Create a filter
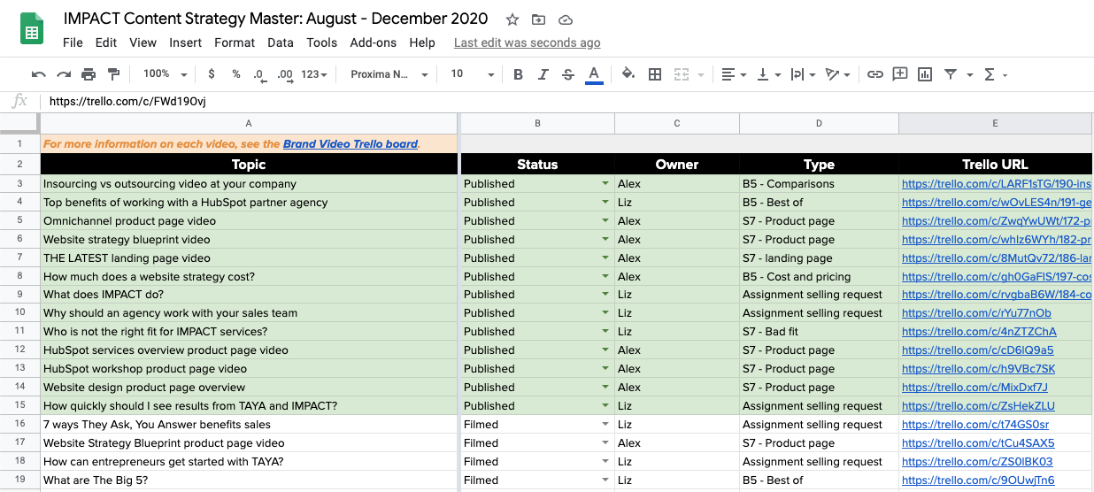 [x=951, y=74]
